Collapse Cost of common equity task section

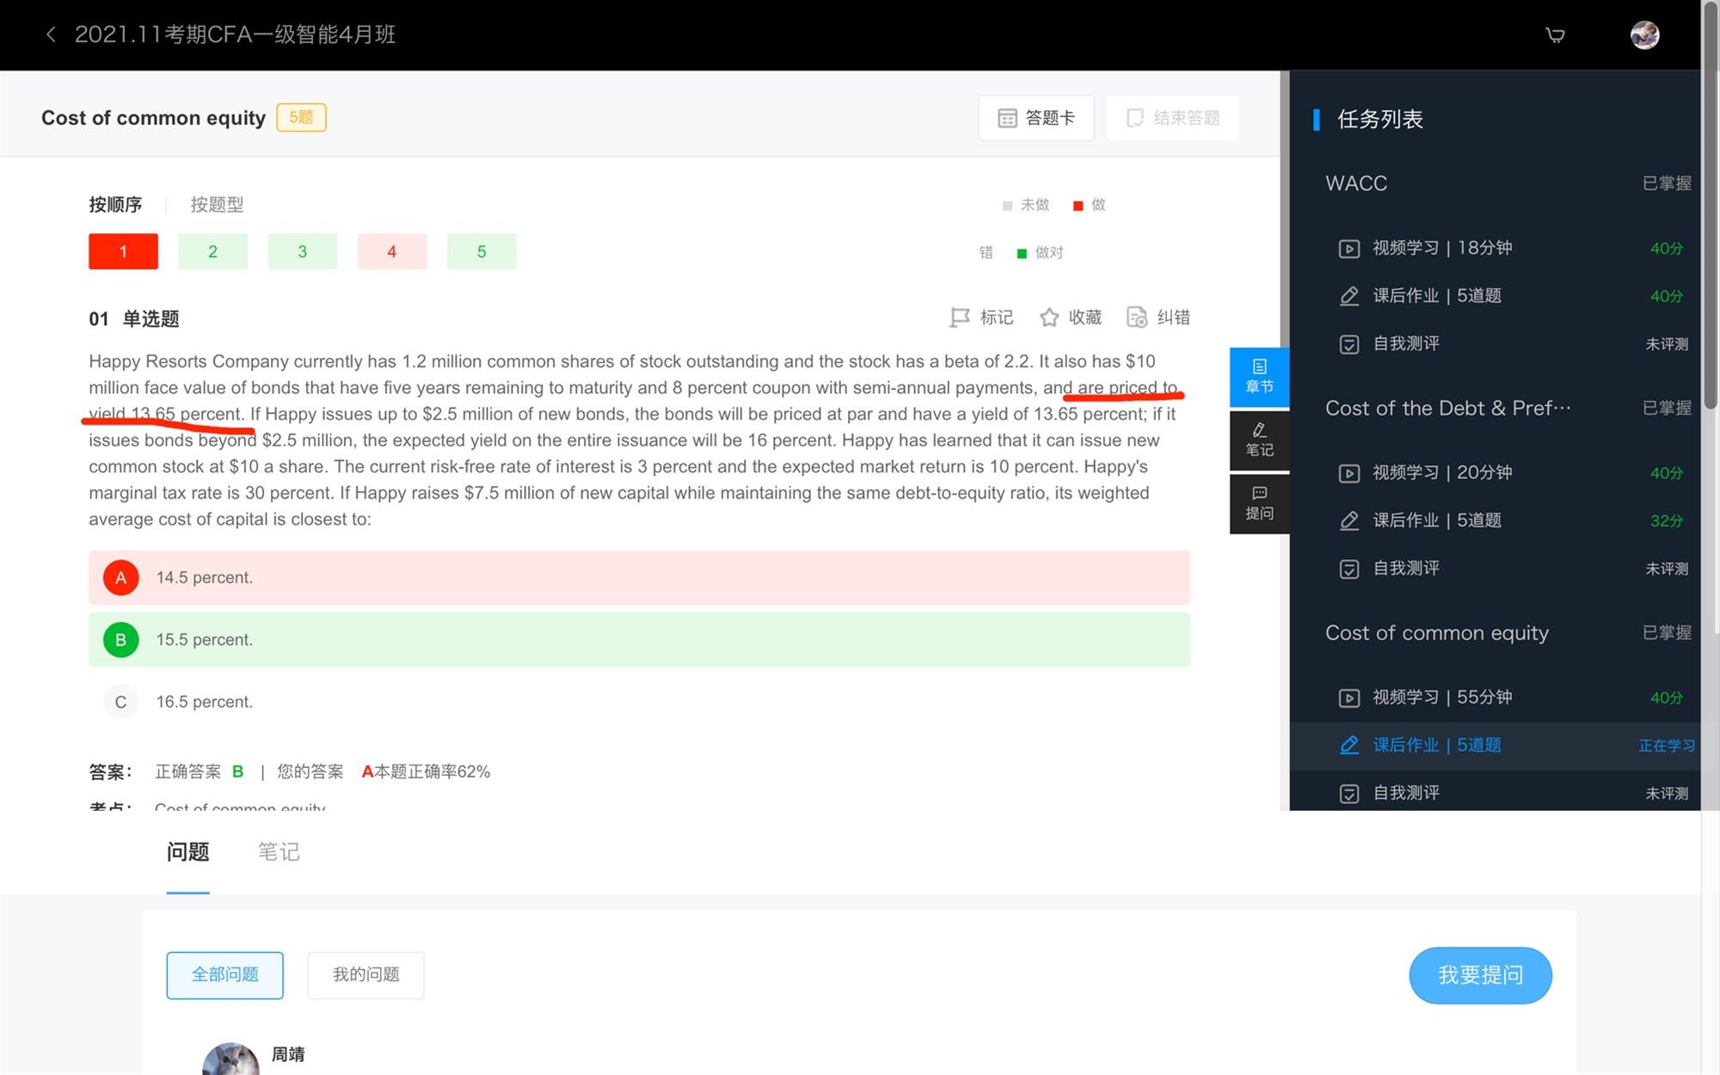pyautogui.click(x=1436, y=633)
